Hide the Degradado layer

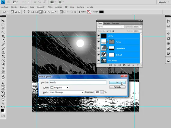(99, 48)
